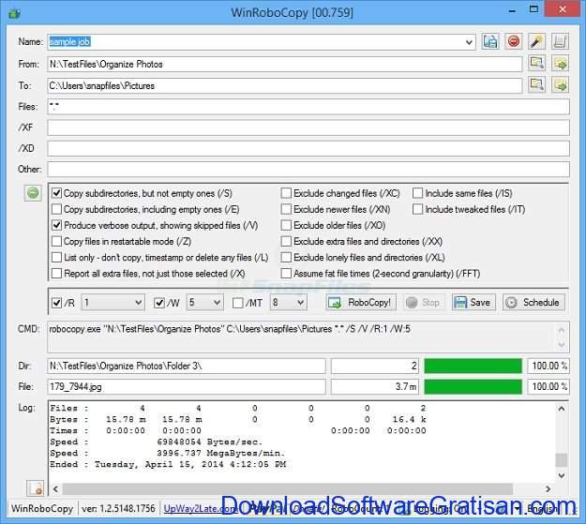Image resolution: width=586 pixels, height=524 pixels.
Task: Click Dir field showing Folder 3 path
Action: [187, 366]
